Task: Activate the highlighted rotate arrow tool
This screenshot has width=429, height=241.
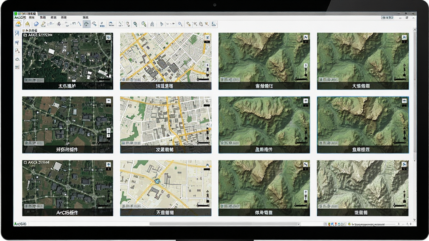Action: 86,24
